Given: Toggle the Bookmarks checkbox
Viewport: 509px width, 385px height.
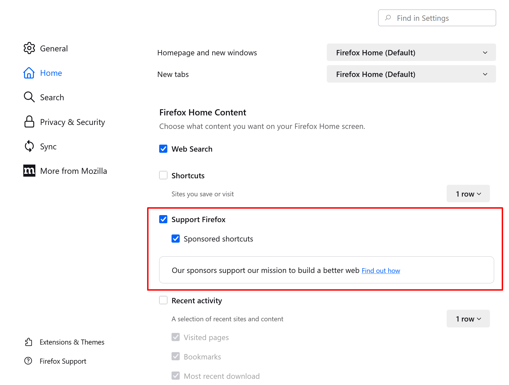Looking at the screenshot, I should click(x=176, y=356).
